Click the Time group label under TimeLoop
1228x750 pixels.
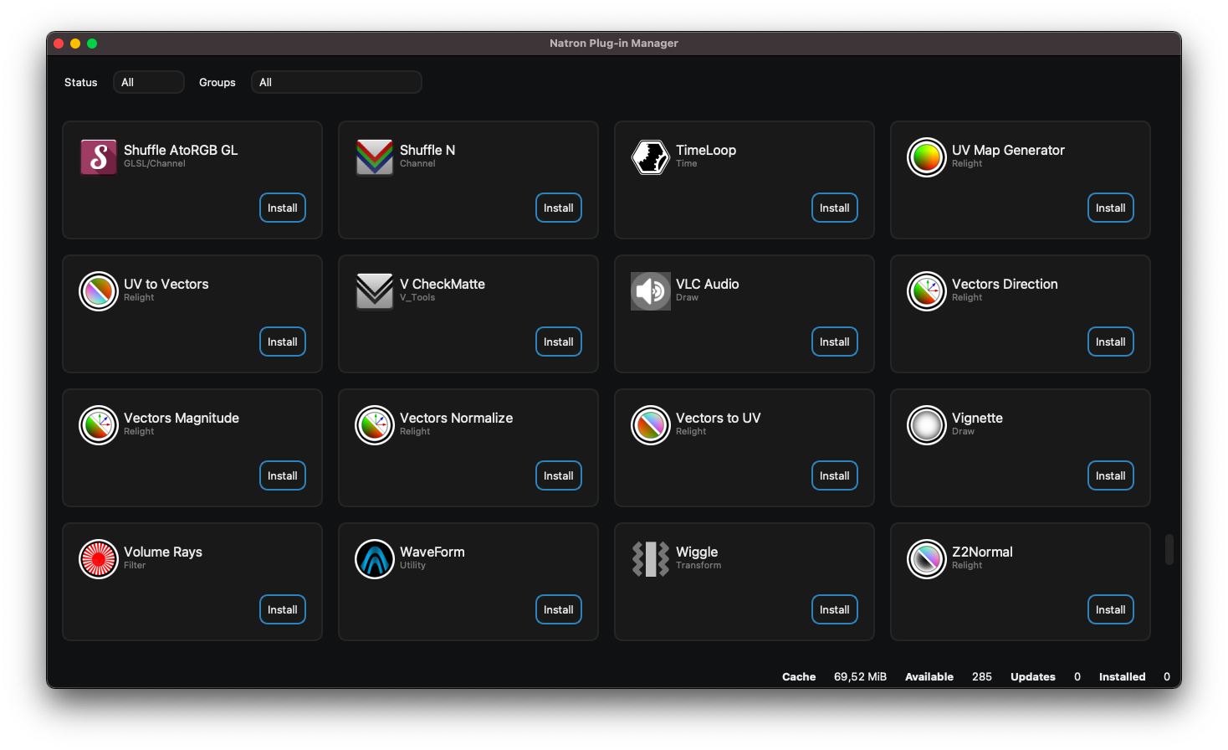click(686, 163)
